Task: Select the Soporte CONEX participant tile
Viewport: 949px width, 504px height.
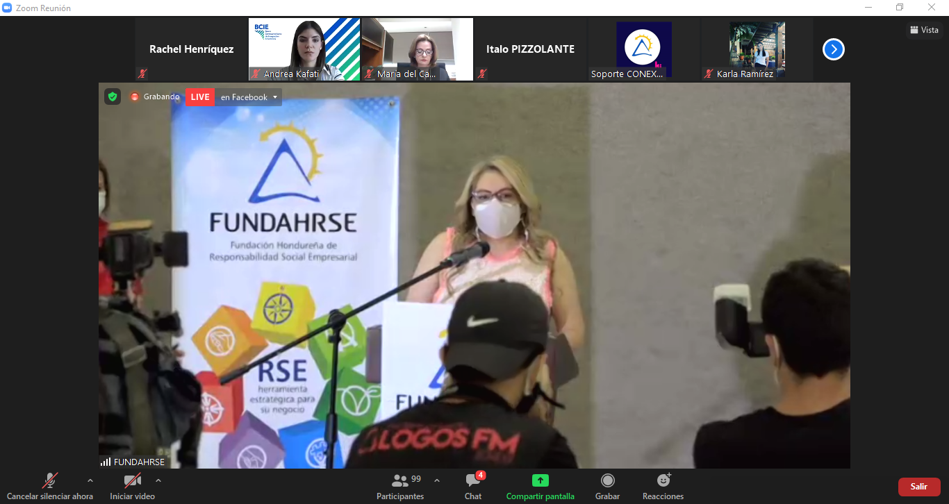Action: tap(643, 49)
